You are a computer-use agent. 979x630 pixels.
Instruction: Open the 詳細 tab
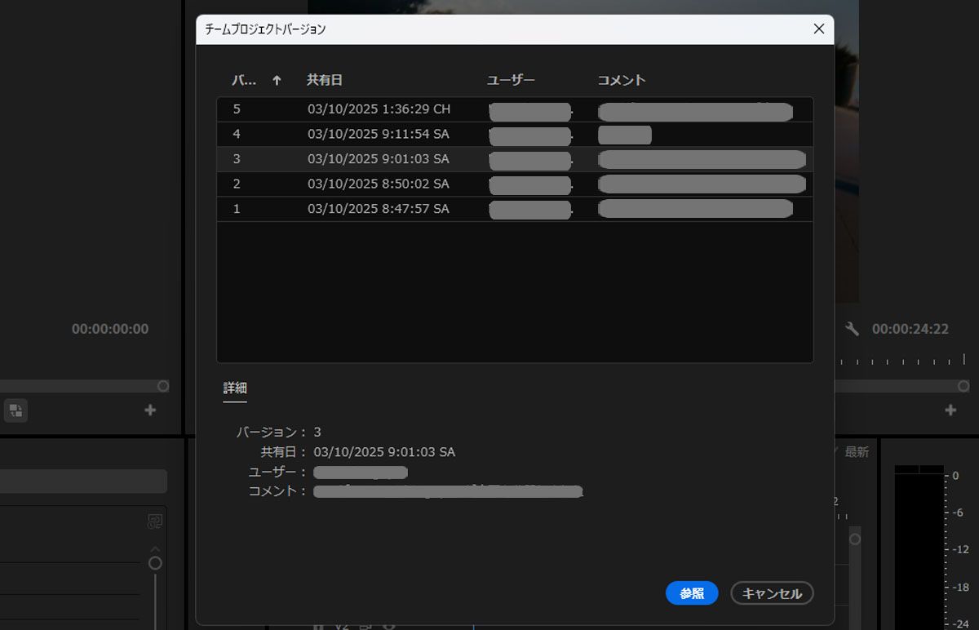point(235,388)
